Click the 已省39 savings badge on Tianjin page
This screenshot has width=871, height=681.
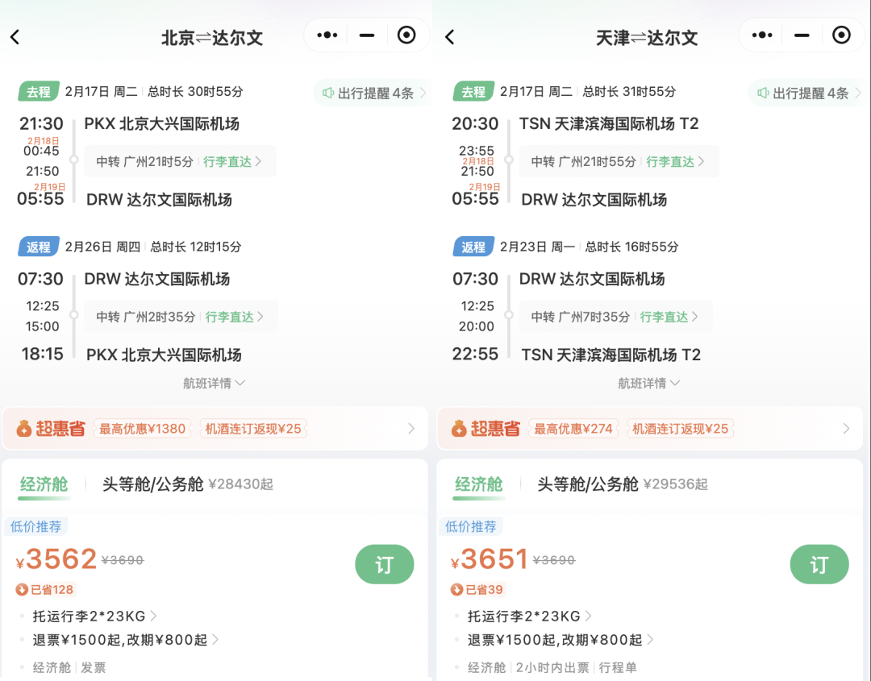pos(476,590)
